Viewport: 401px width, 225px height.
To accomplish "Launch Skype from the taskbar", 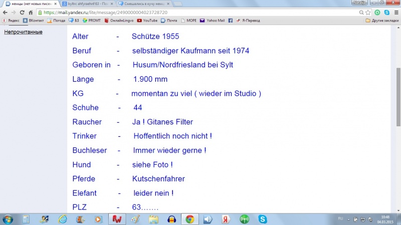I will [x=262, y=219].
